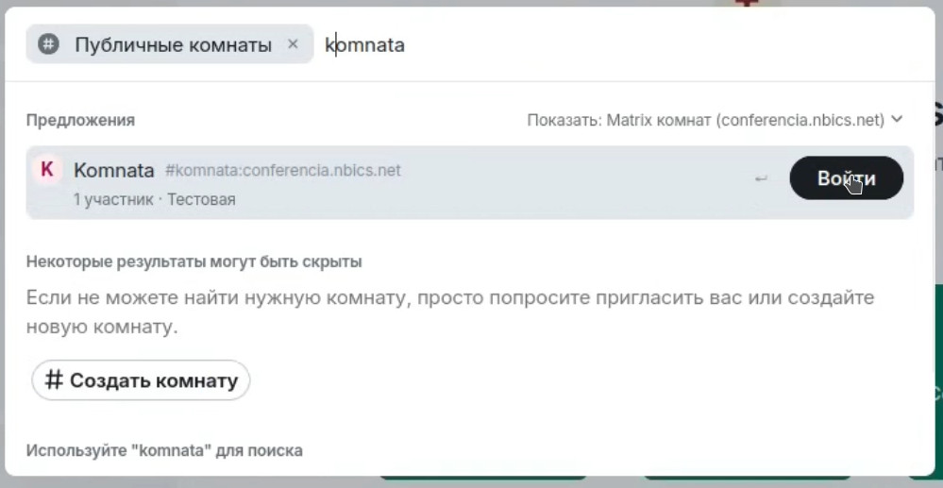Click the Предложения section heading
The height and width of the screenshot is (488, 943).
pos(80,120)
